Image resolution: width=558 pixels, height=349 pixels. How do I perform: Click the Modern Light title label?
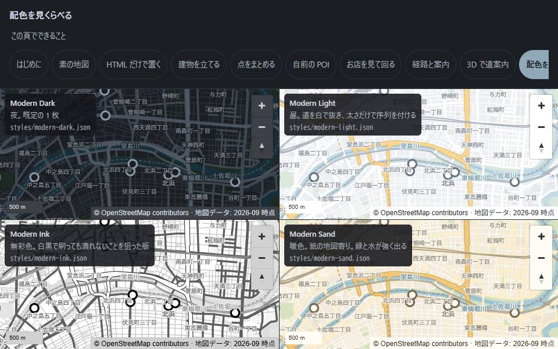pyautogui.click(x=313, y=104)
